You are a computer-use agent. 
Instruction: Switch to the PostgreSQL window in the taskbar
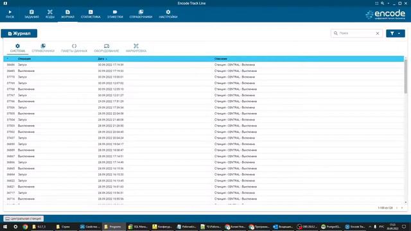[x=331, y=227]
